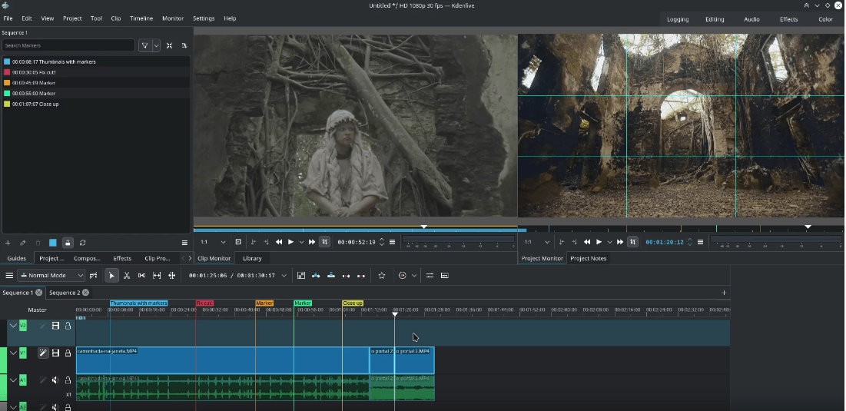Viewport: 846px width, 411px height.
Task: Click the Search Markers input field
Action: tap(68, 46)
